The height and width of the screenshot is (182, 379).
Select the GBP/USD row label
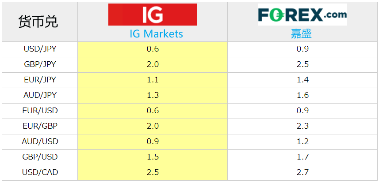[x=40, y=157]
